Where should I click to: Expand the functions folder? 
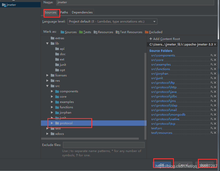pos(52,107)
